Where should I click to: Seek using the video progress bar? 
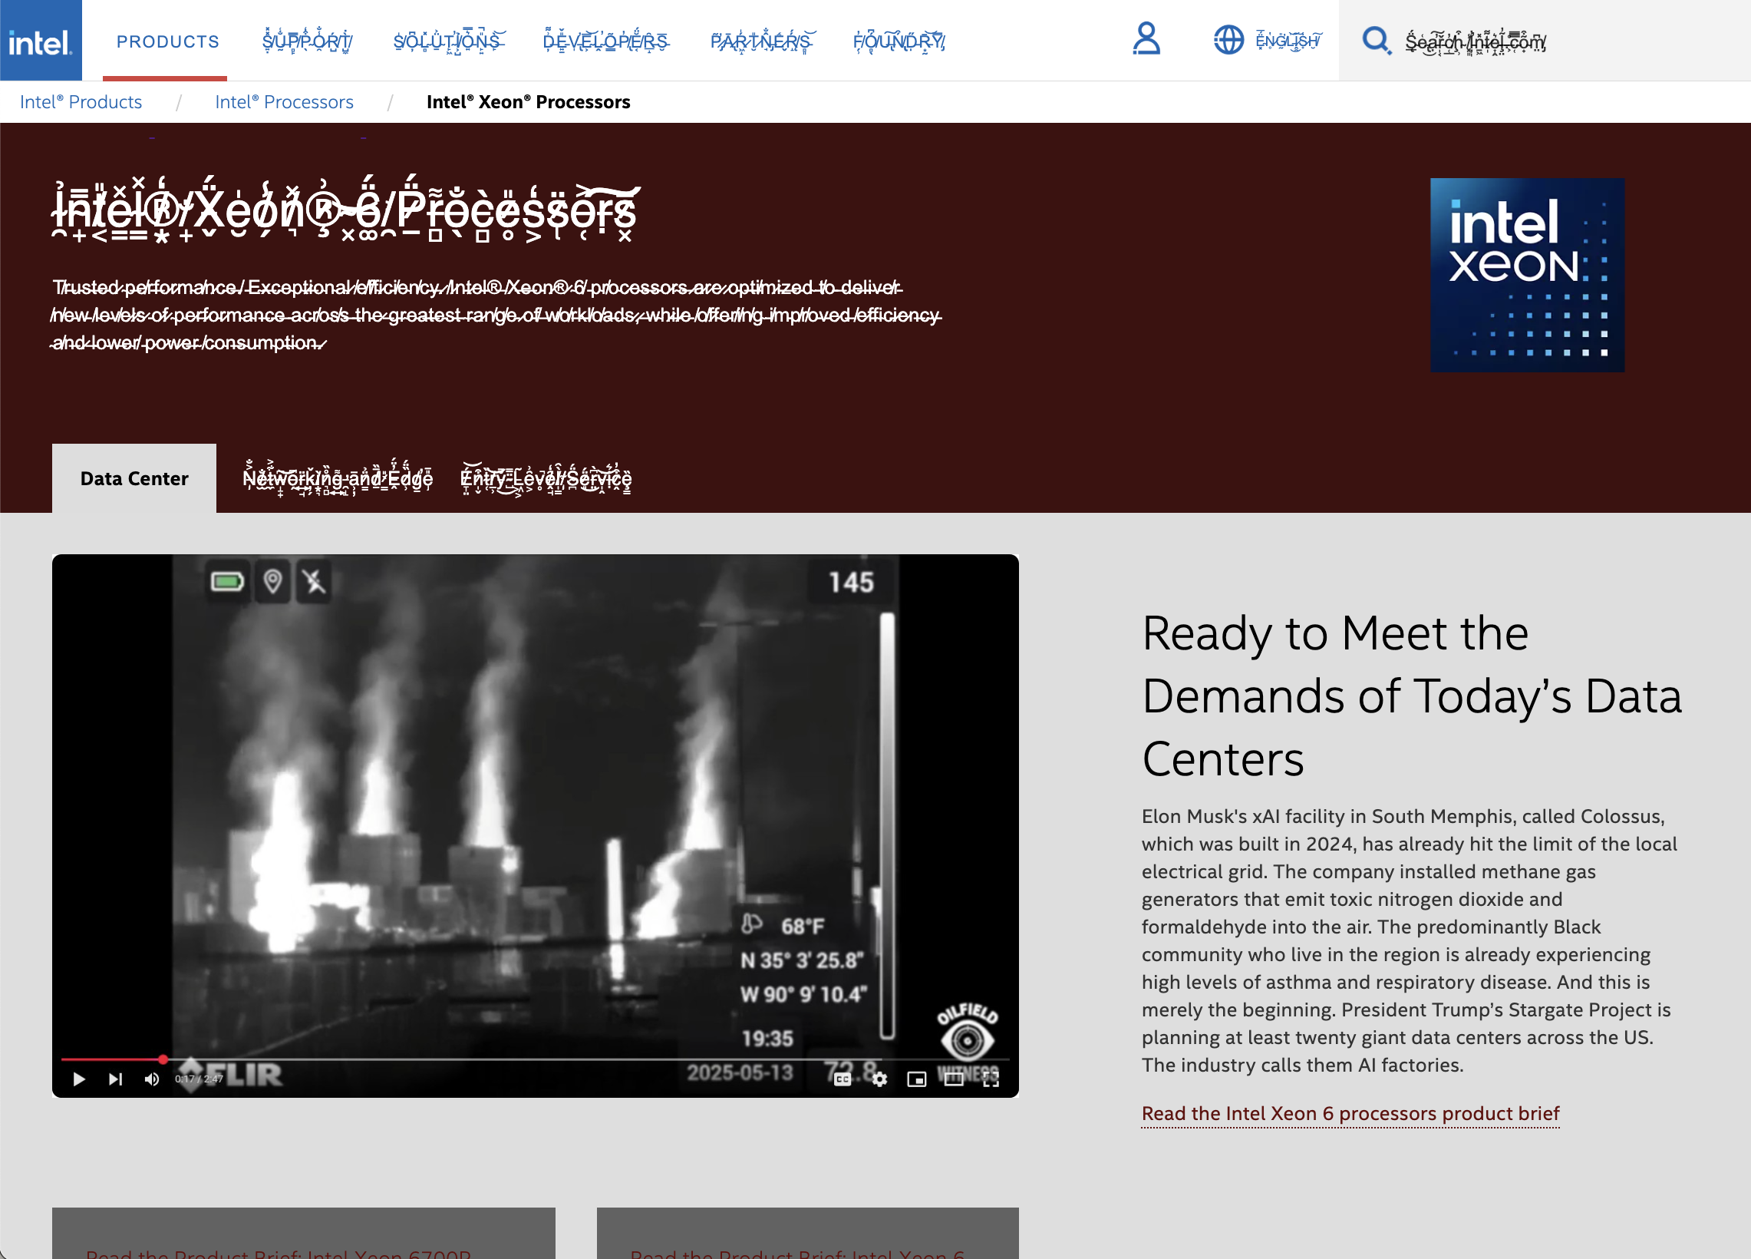pos(533,1059)
